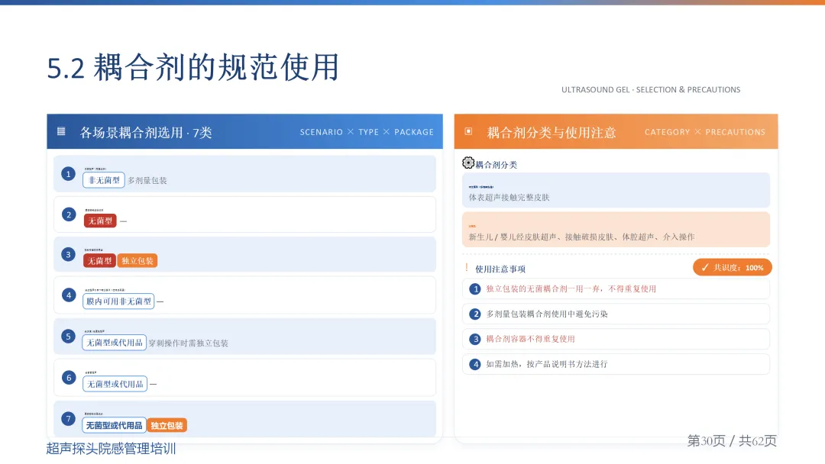
Task: Click the SCENARIO label in the blue header
Action: [x=322, y=133]
